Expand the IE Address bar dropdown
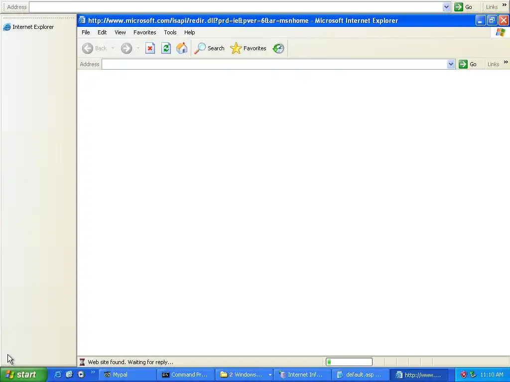This screenshot has width=510, height=382. pyautogui.click(x=451, y=64)
